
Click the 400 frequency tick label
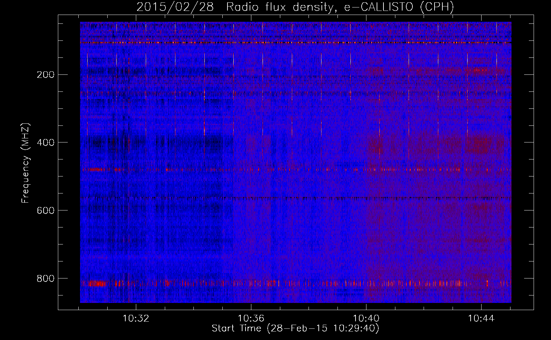(x=46, y=143)
